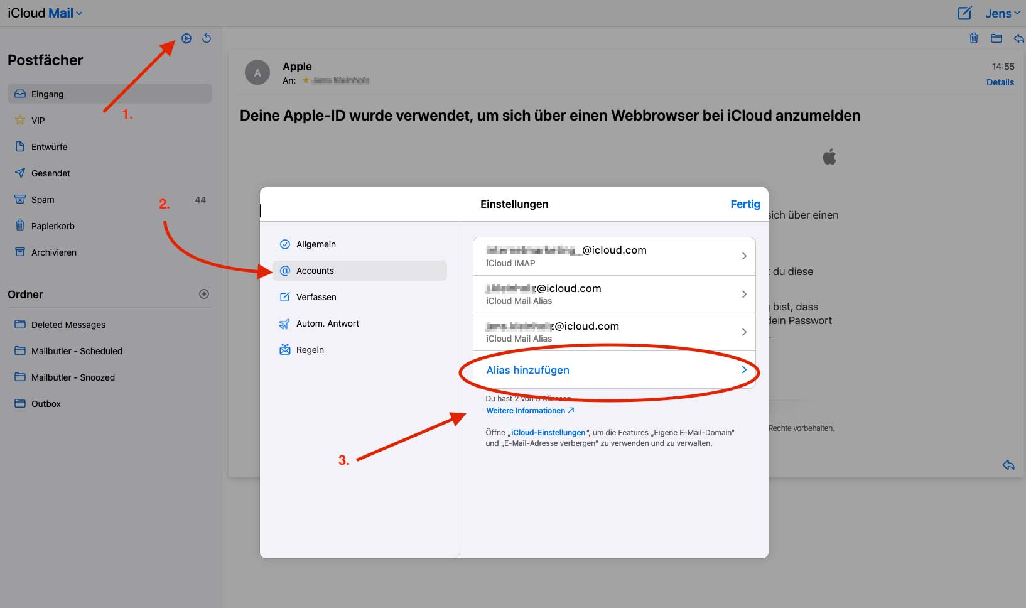Image resolution: width=1026 pixels, height=608 pixels.
Task: Click the Apple sender avatar
Action: click(x=257, y=73)
